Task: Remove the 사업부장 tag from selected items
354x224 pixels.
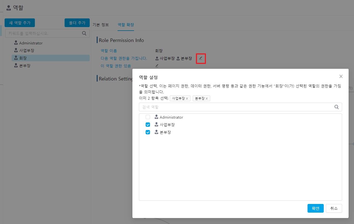Action: (x=187, y=99)
